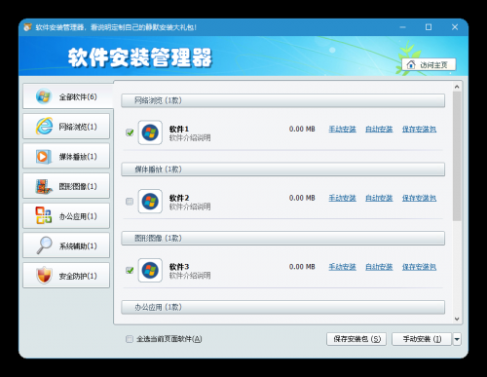Click the Windows logo icon of 软件1

point(150,132)
